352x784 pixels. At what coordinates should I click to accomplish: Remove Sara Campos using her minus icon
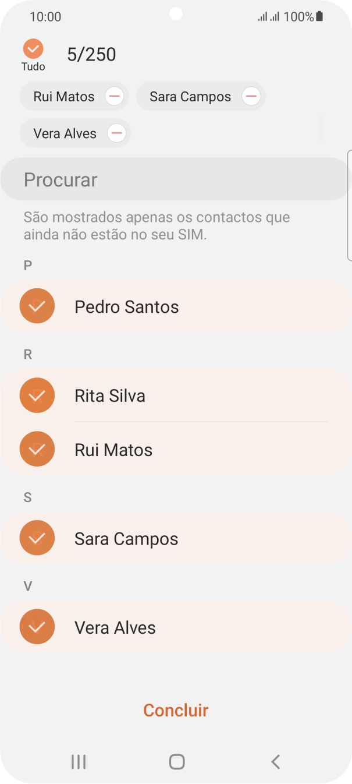point(251,96)
